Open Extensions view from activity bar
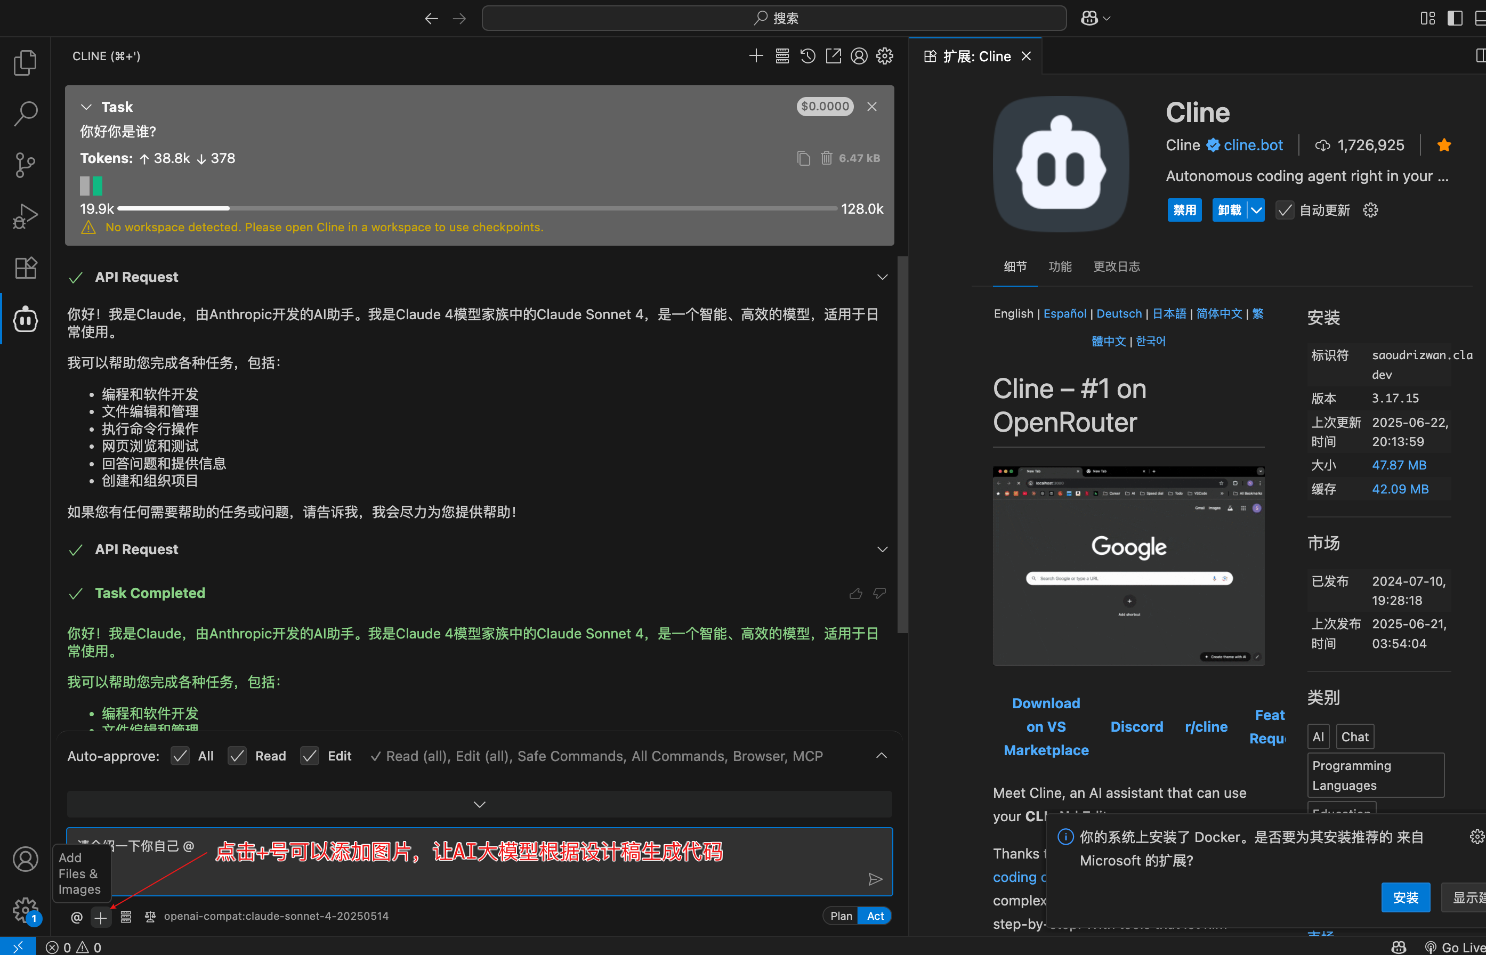Screen dimensions: 1486x955 coord(26,268)
